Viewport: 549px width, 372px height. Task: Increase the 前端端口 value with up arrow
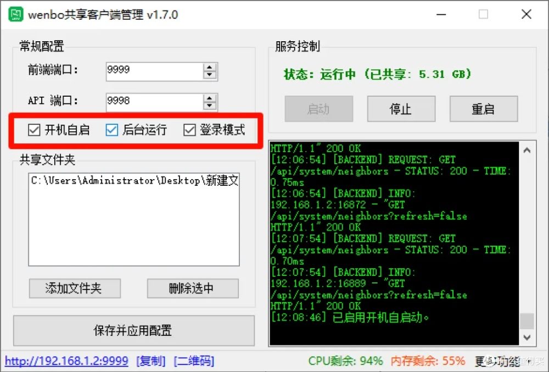[209, 68]
